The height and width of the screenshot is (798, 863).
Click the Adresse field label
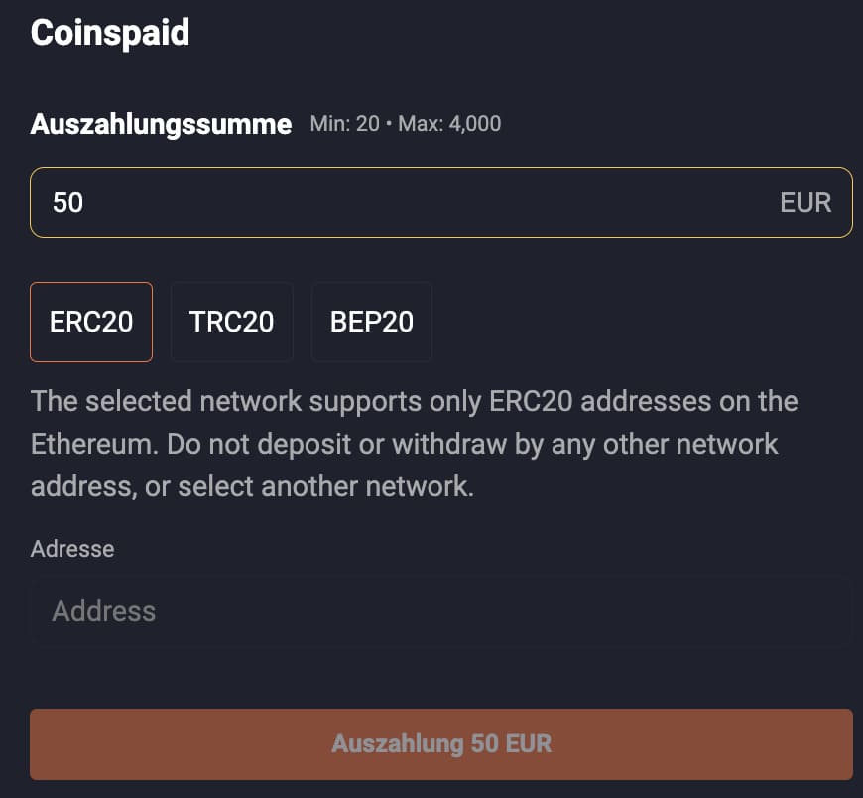click(72, 549)
